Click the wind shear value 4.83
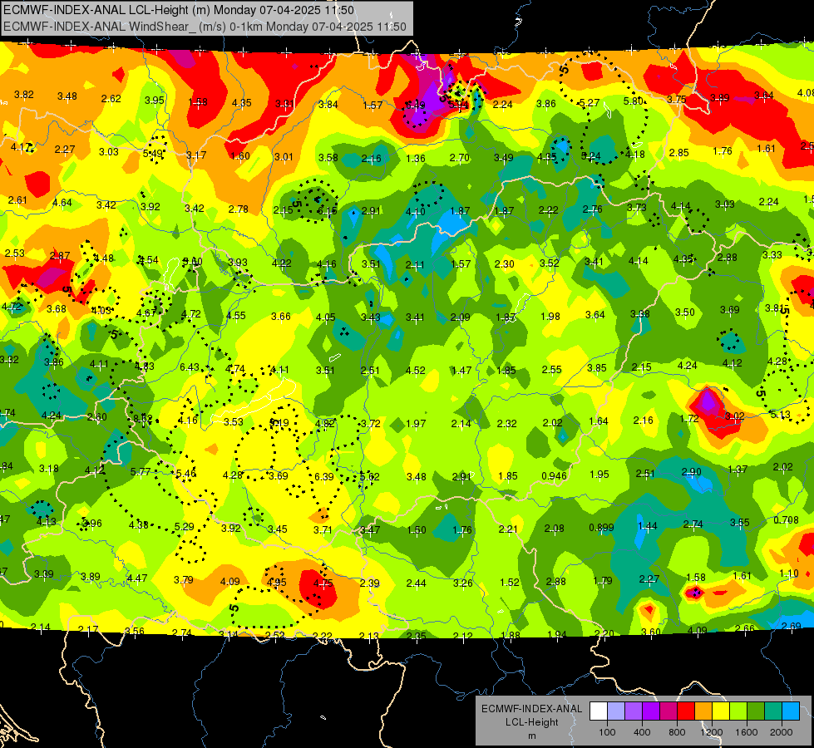This screenshot has width=814, height=748. tap(145, 366)
